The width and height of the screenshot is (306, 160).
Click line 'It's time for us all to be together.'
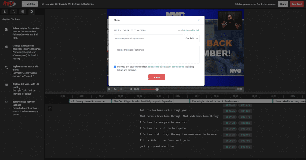pyautogui.click(x=164, y=128)
